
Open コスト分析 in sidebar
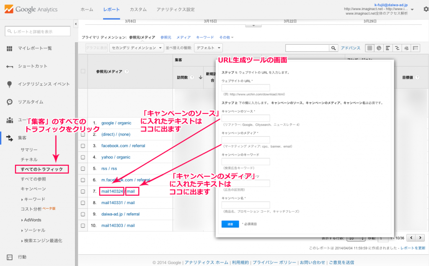coord(31,209)
